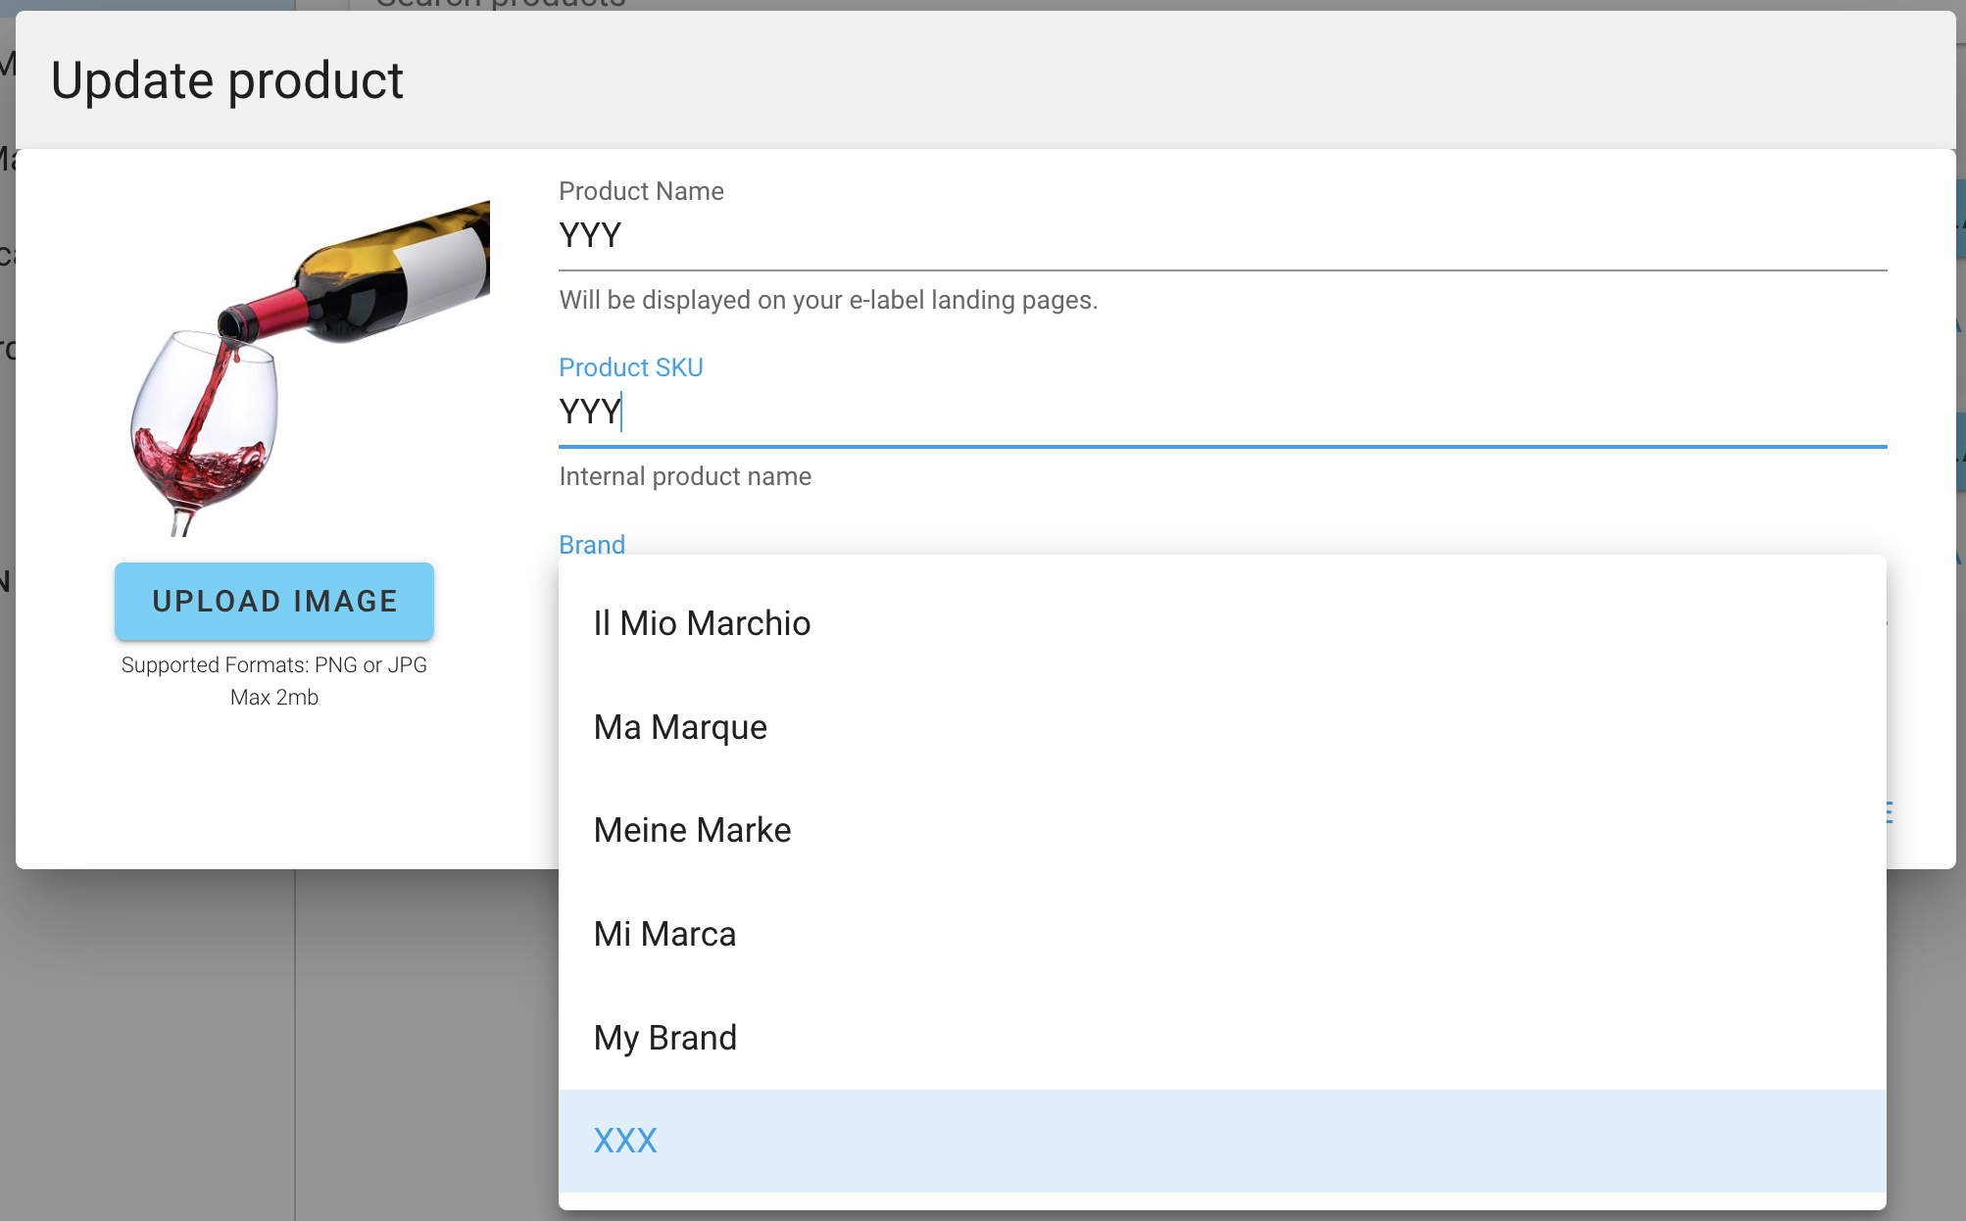
Task: Choose the My Brand option
Action: click(1222, 1038)
